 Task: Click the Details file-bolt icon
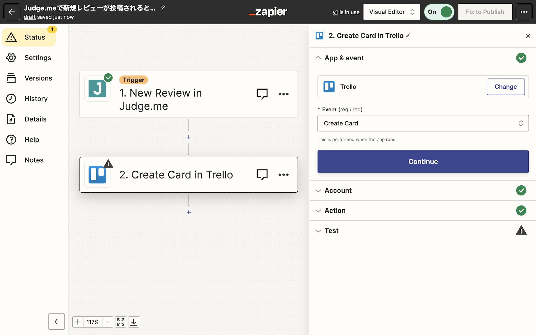tap(11, 119)
